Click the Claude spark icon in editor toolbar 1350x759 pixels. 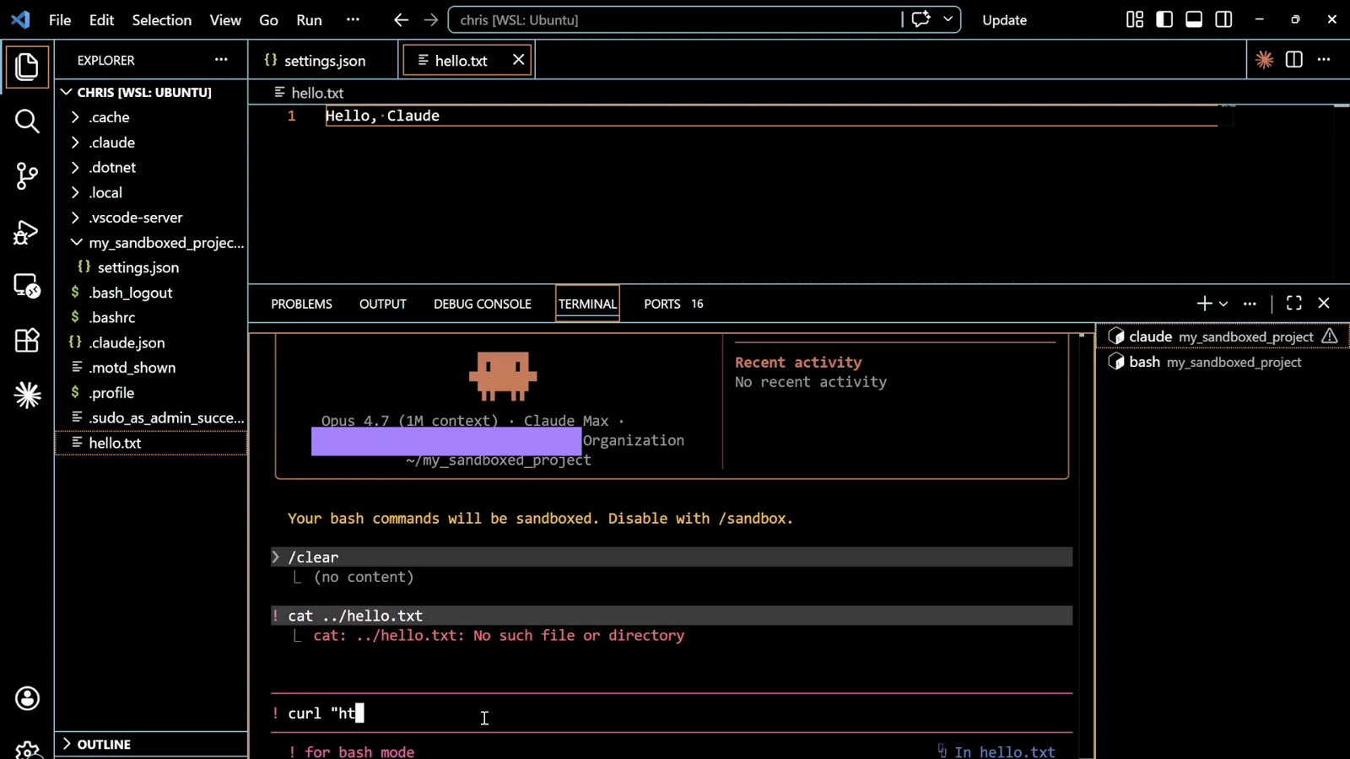(x=1264, y=60)
